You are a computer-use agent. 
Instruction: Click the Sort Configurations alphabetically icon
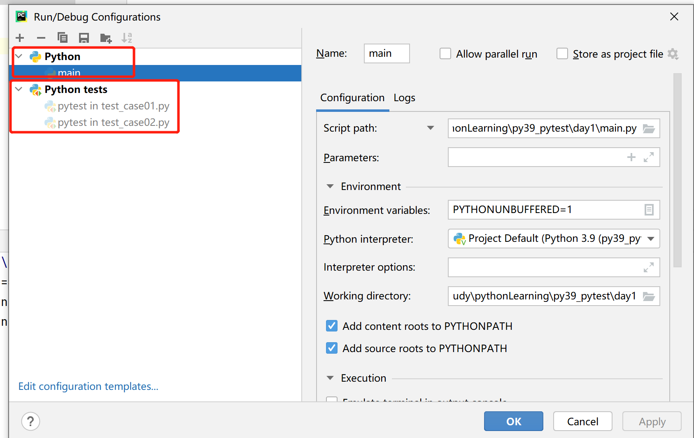point(127,38)
